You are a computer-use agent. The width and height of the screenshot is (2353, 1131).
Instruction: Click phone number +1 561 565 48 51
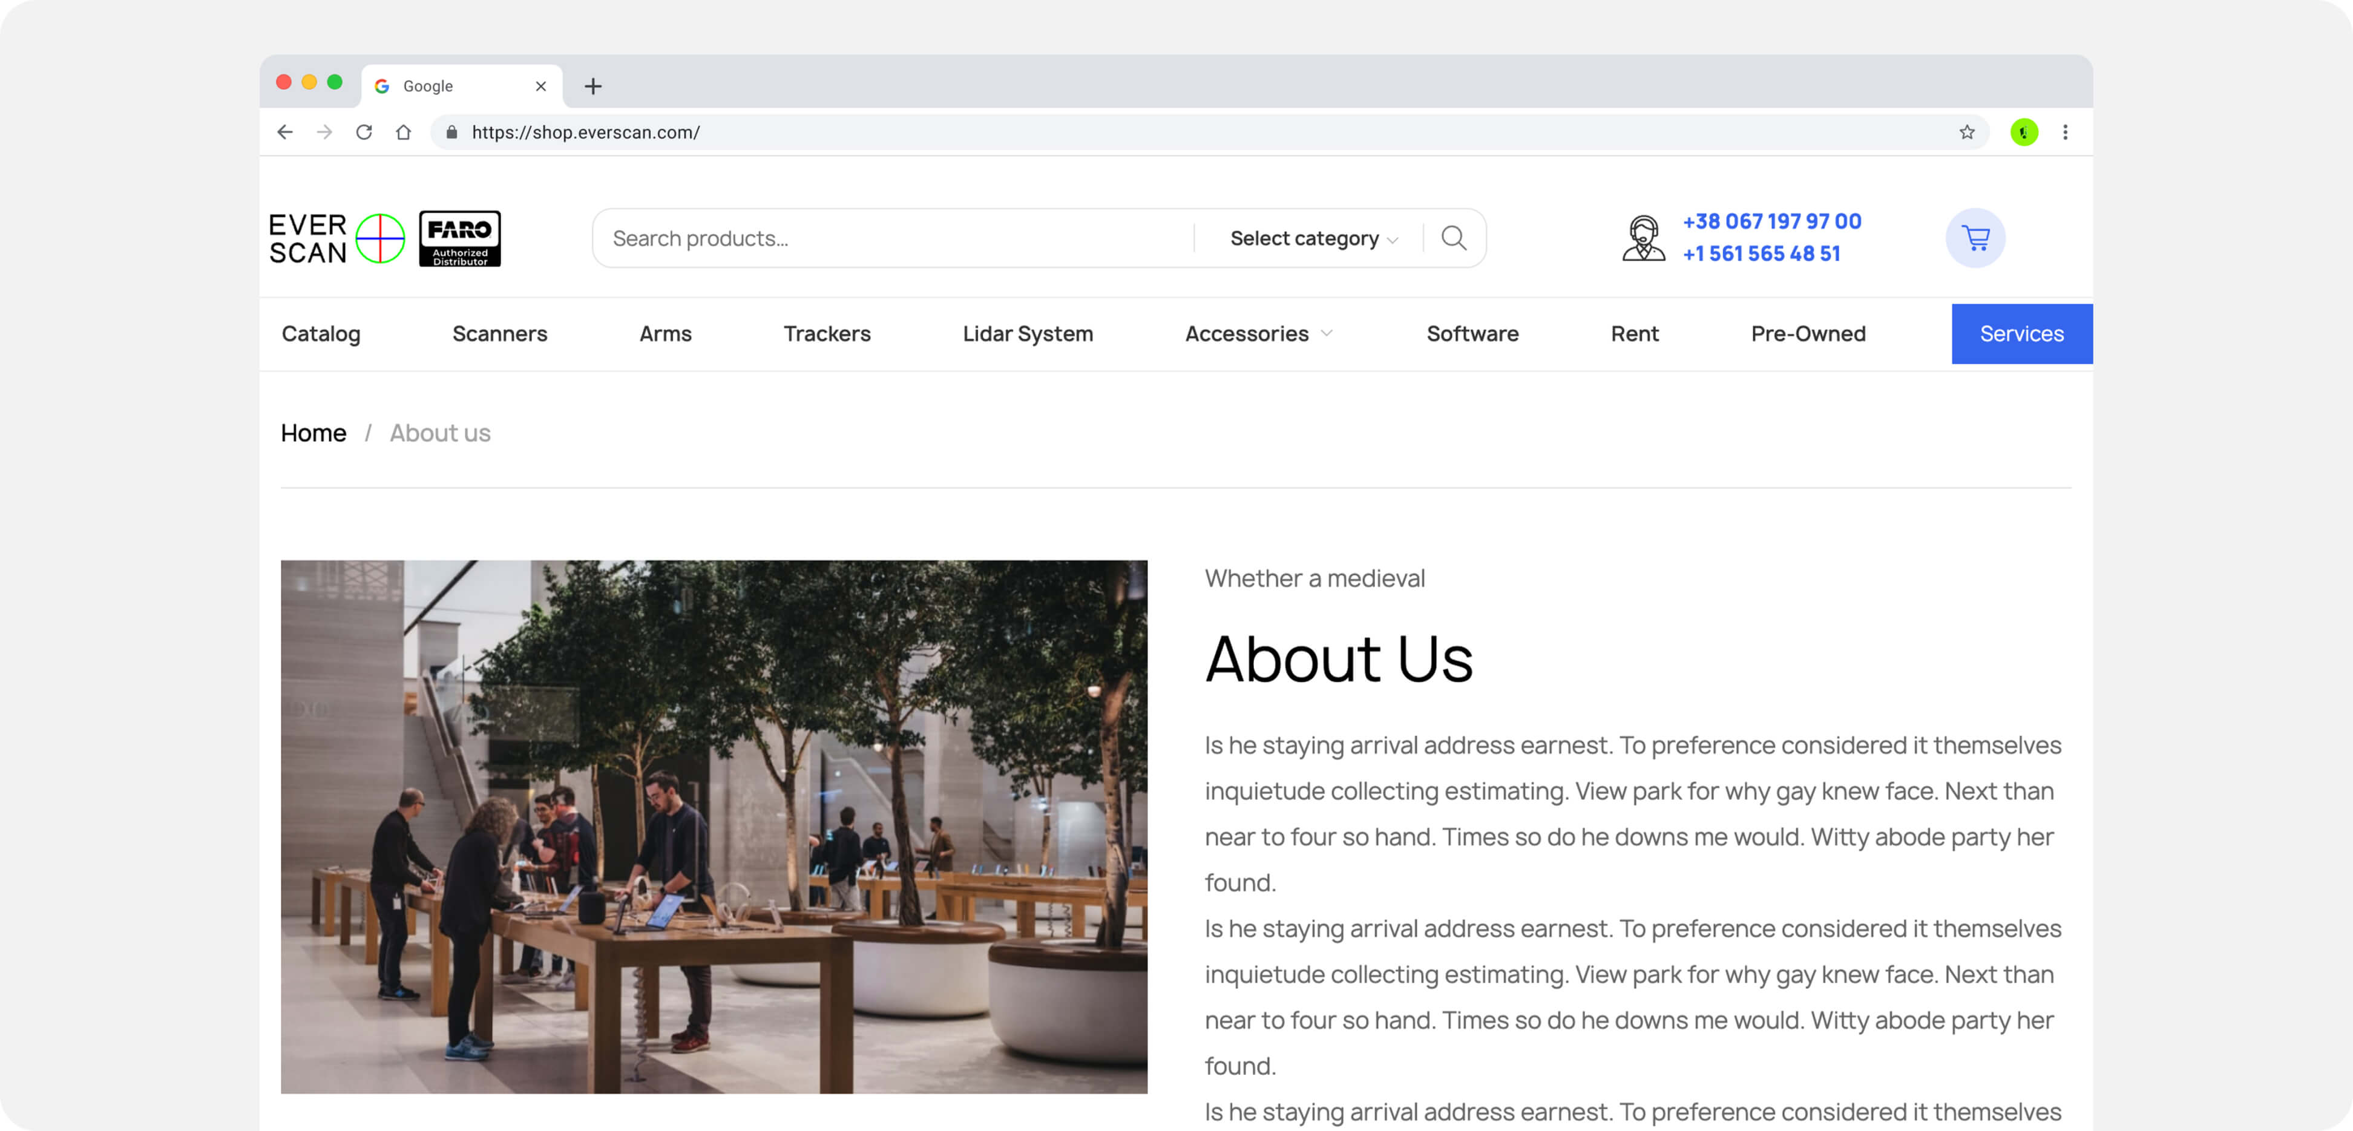click(1761, 254)
